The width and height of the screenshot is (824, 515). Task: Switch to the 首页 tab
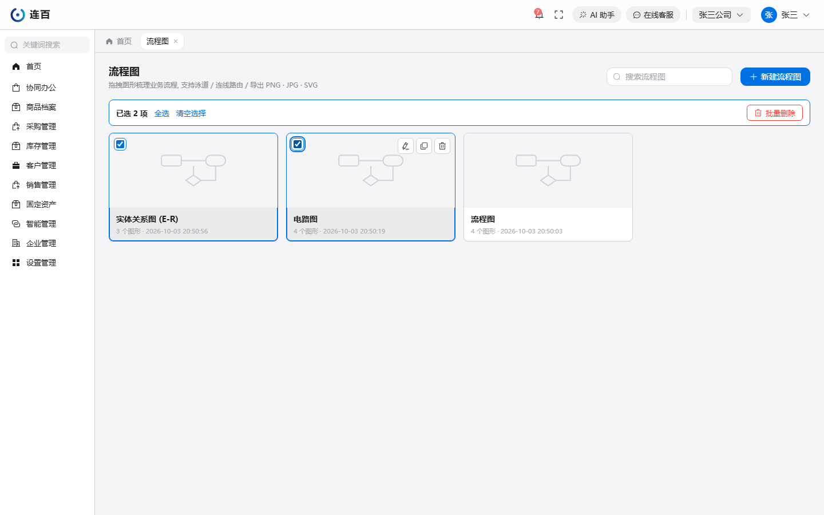(x=119, y=41)
